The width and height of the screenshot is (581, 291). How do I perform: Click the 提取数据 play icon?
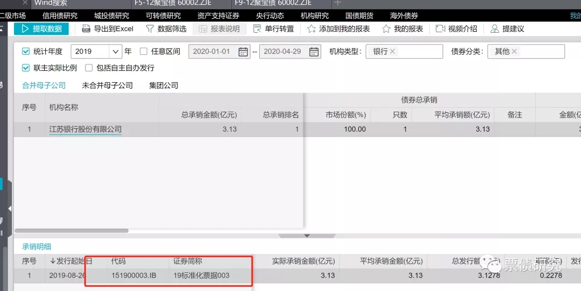click(25, 29)
